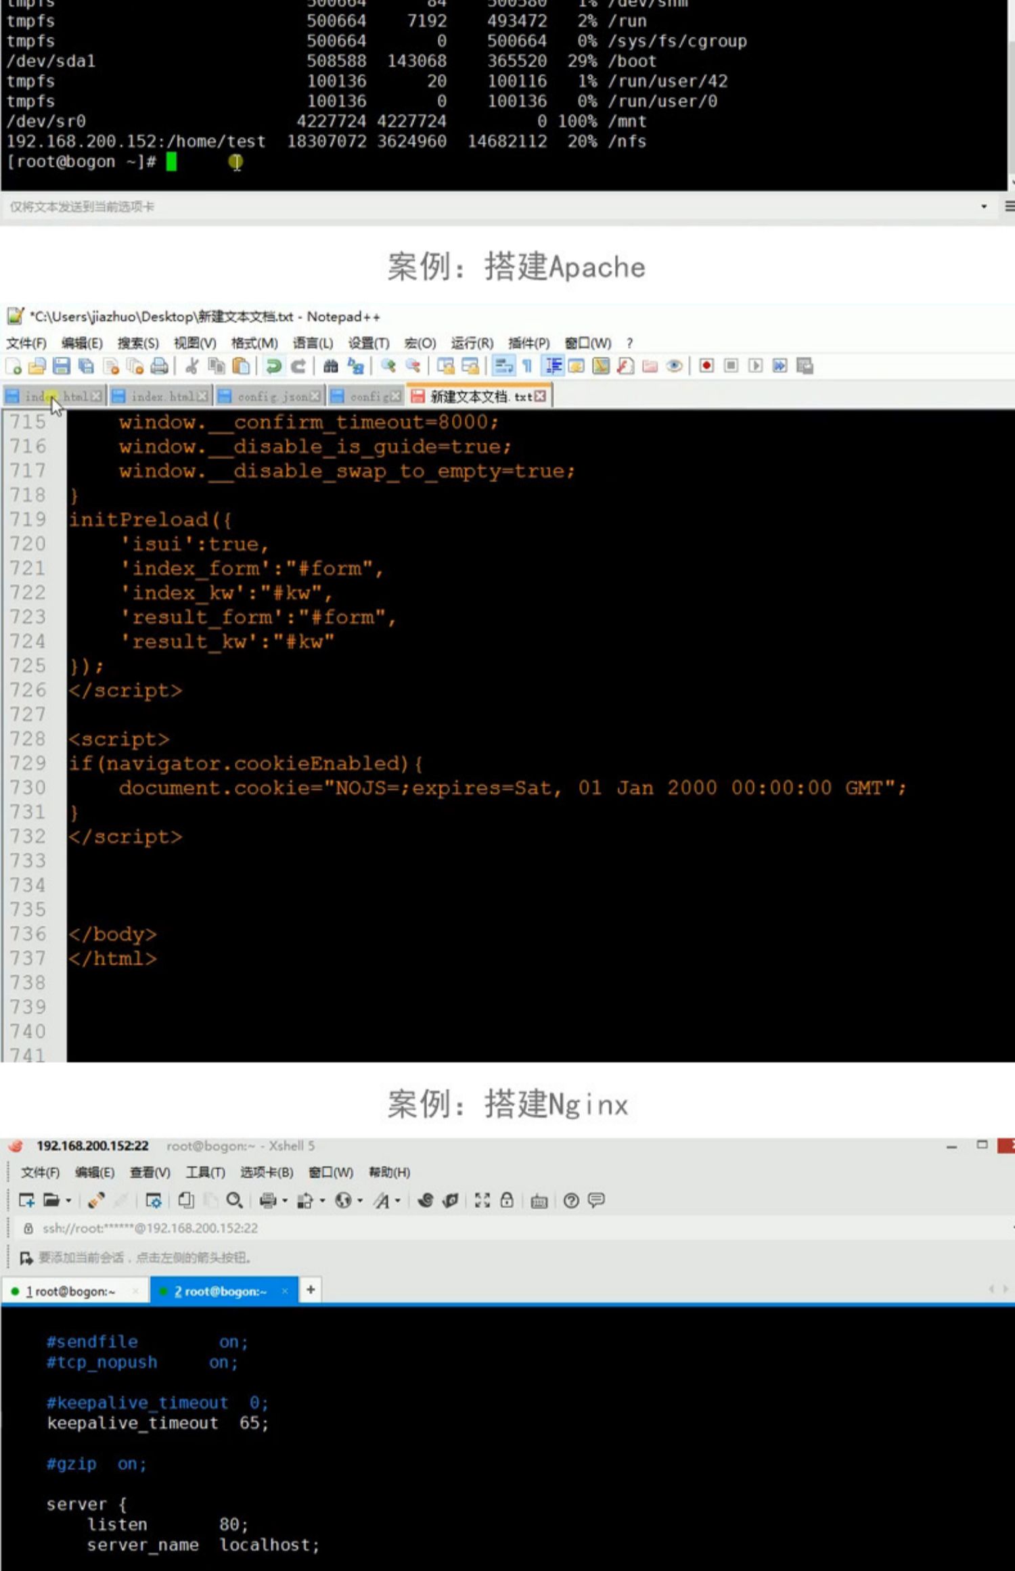Expand Xshell font dropdown arrow
The height and width of the screenshot is (1571, 1015).
click(398, 1201)
